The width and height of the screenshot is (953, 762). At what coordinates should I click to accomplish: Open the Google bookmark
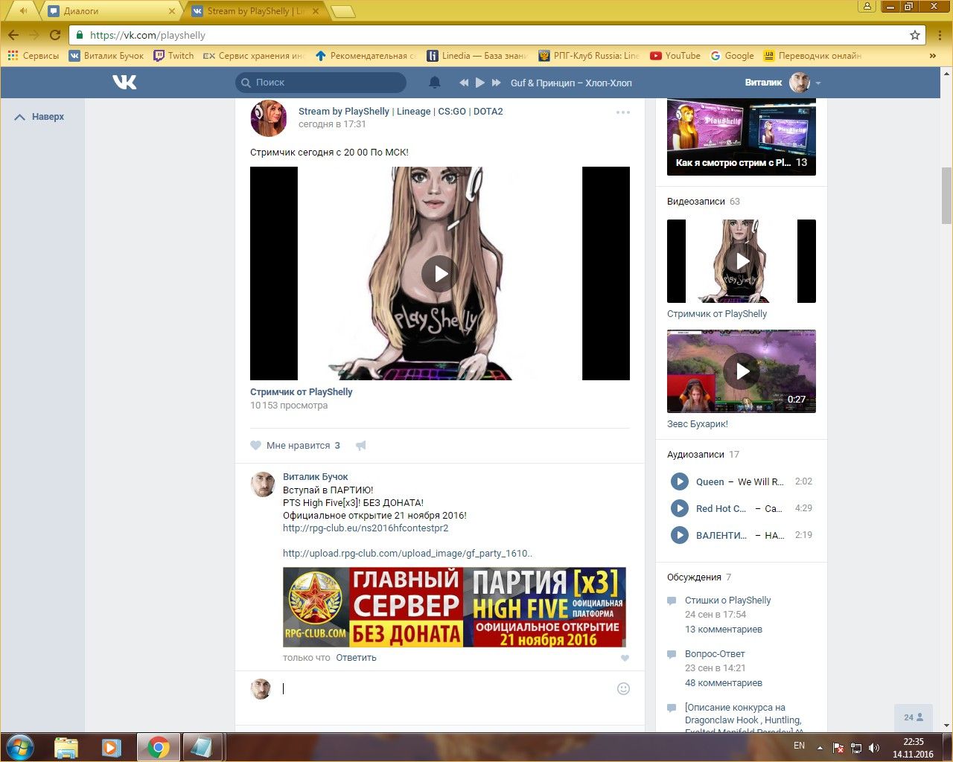[732, 56]
